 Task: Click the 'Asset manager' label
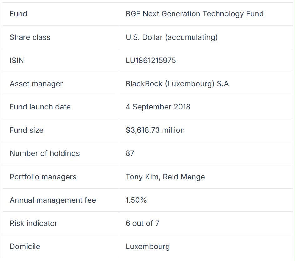click(36, 84)
